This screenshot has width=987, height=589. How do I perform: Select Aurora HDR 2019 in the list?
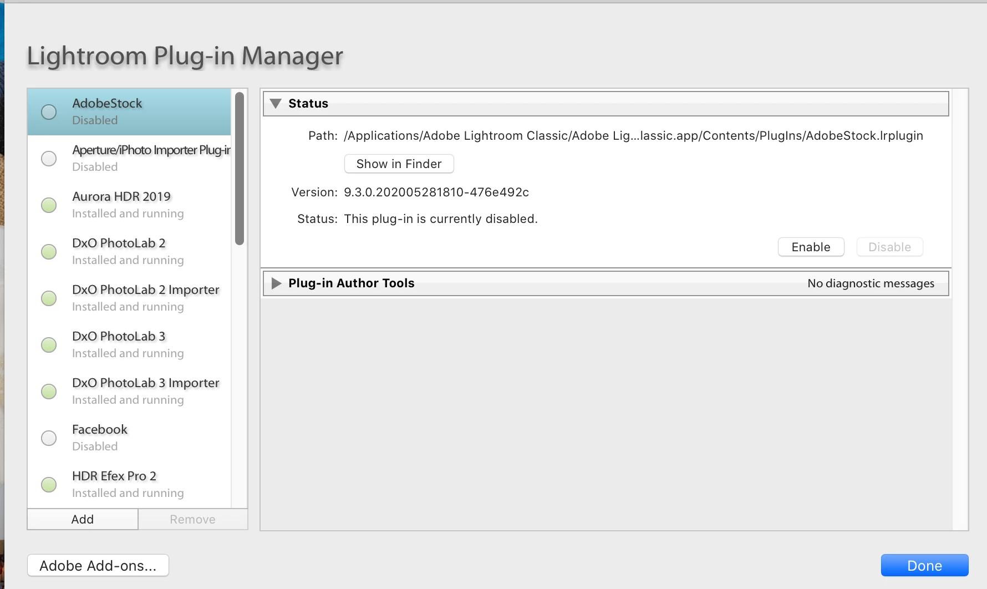click(x=129, y=205)
